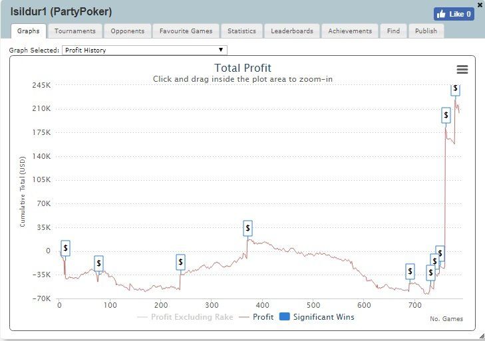
Task: Toggle the Profit Excluding Rake legend series
Action: (185, 317)
